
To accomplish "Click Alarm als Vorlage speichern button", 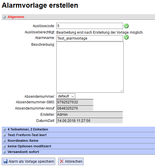I will pos(29,162).
